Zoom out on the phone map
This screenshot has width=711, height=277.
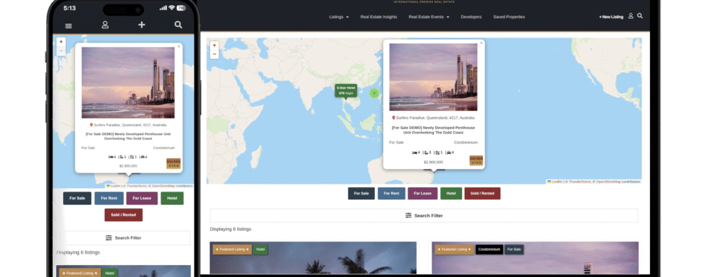pos(60,50)
